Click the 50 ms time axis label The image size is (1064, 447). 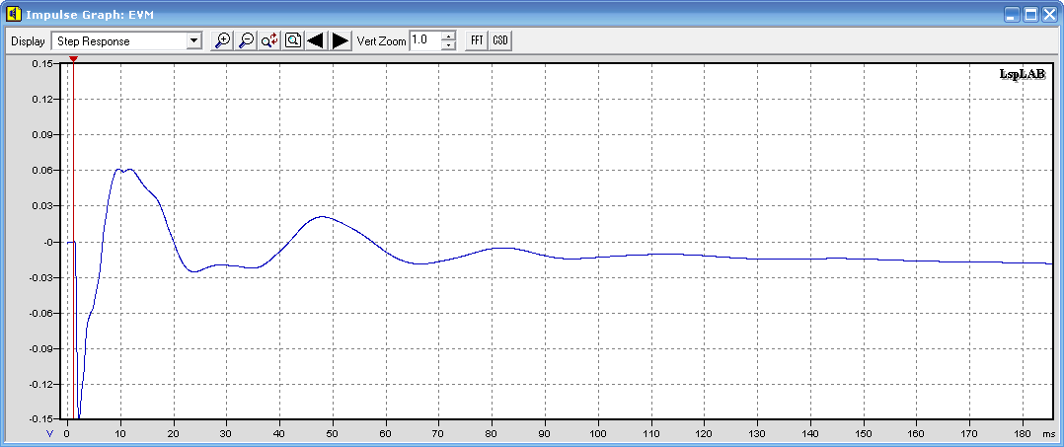coord(333,432)
